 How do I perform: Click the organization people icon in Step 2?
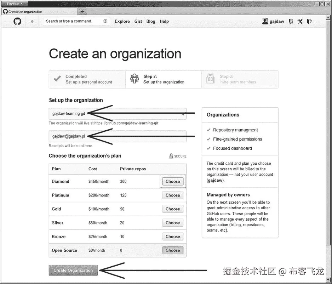tap(134, 79)
